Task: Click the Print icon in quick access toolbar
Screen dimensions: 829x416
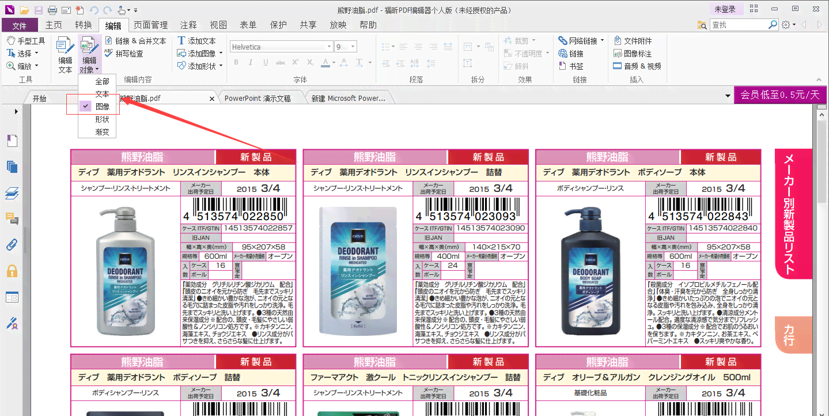Action: pos(52,10)
